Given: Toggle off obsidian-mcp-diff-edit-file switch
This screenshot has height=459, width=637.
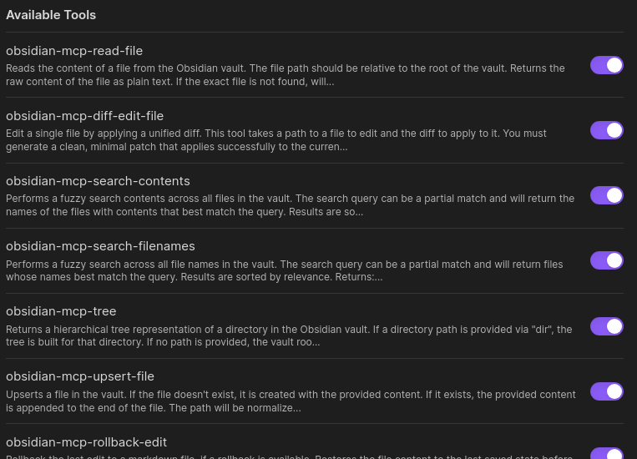Looking at the screenshot, I should (606, 130).
